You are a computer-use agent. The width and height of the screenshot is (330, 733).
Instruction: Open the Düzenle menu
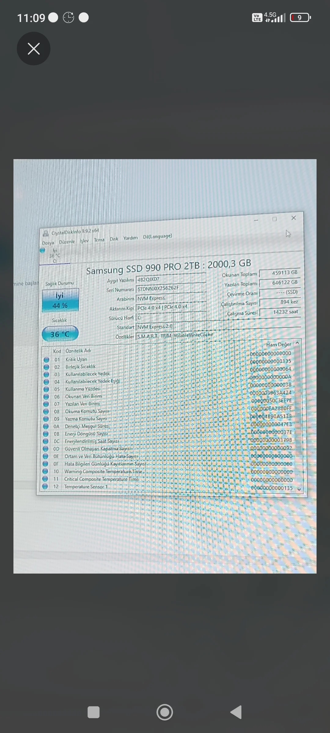(x=67, y=242)
